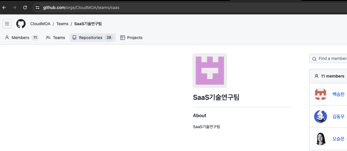
Task: Click browser back arrow button
Action: 4,8
